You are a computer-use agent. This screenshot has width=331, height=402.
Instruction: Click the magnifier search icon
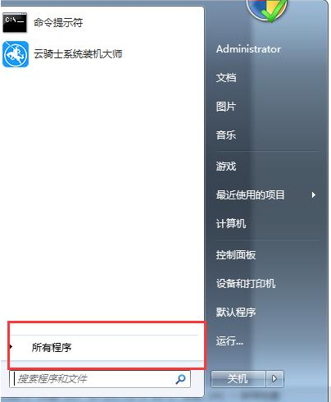pyautogui.click(x=180, y=379)
